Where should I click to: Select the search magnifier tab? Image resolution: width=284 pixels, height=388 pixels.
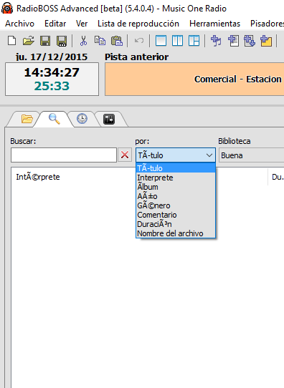point(55,119)
